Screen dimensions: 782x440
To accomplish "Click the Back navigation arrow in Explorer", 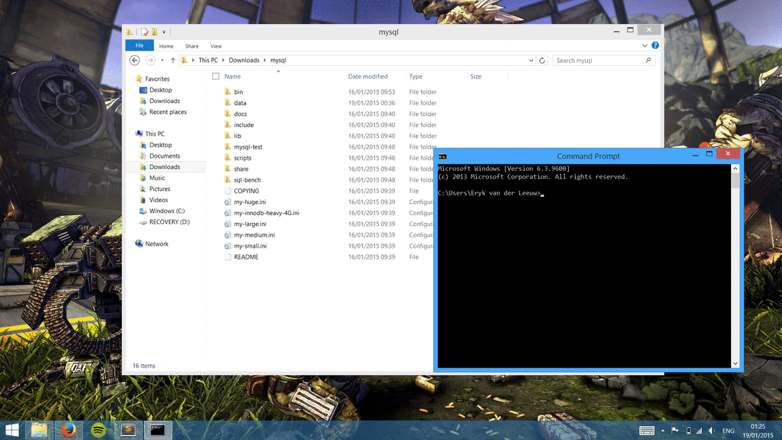I will (135, 60).
